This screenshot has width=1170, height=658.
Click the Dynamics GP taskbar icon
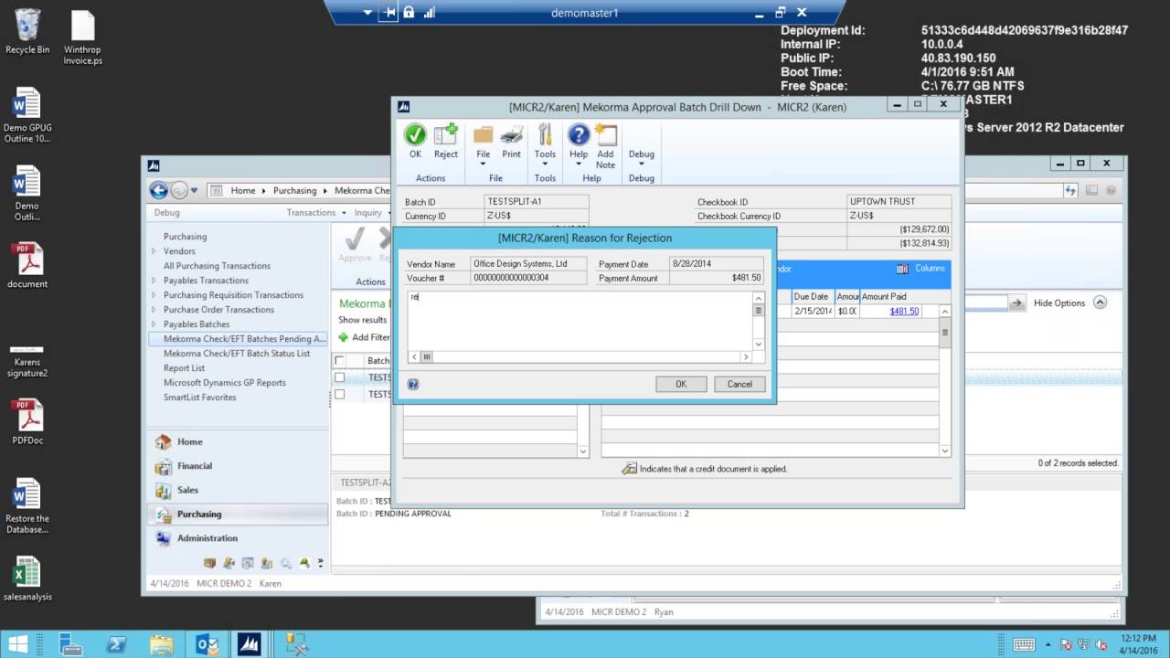pyautogui.click(x=250, y=644)
